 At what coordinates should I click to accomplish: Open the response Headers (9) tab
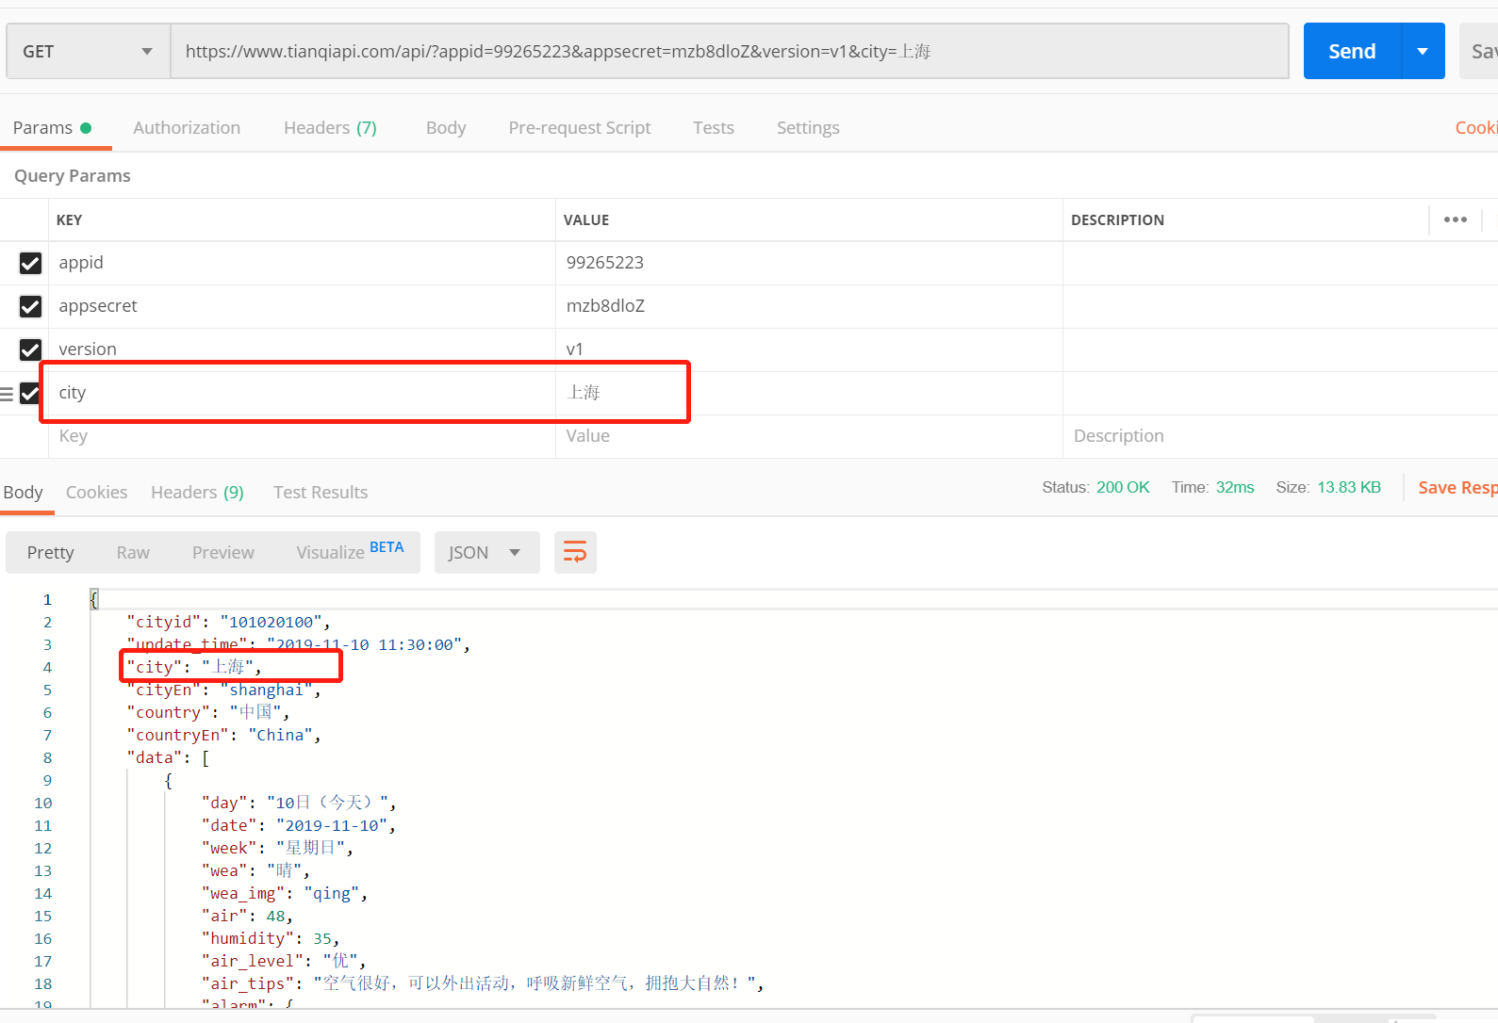(197, 492)
